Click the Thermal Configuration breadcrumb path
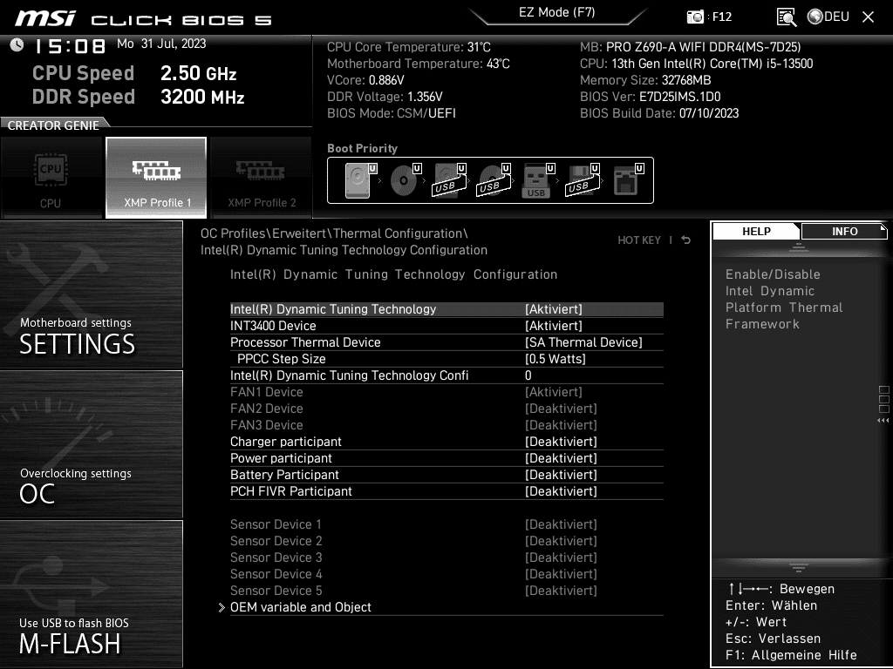Viewport: 893px width, 669px height. 399,233
